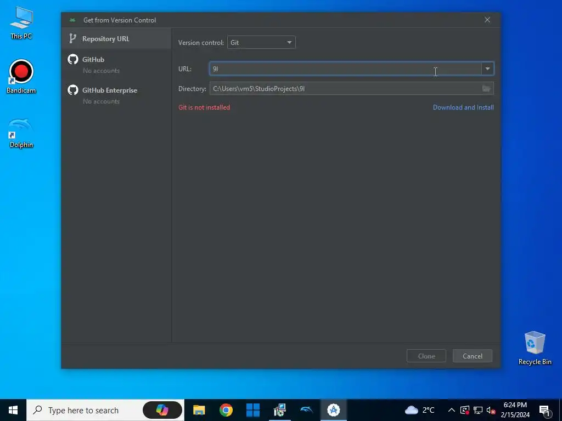Select the Recycle Bin desktop icon
Image resolution: width=562 pixels, height=421 pixels.
[x=535, y=348]
